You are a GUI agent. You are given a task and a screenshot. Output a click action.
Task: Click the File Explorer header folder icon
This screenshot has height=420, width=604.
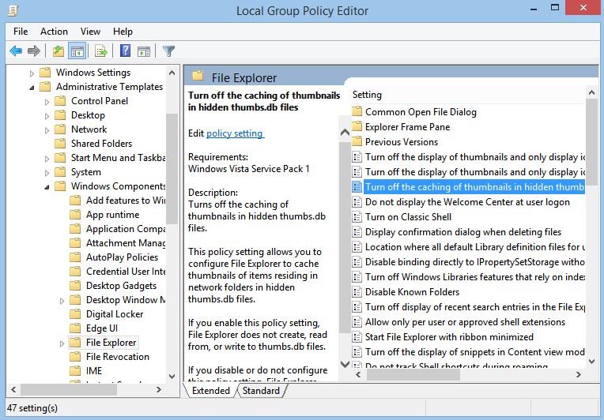pyautogui.click(x=198, y=75)
